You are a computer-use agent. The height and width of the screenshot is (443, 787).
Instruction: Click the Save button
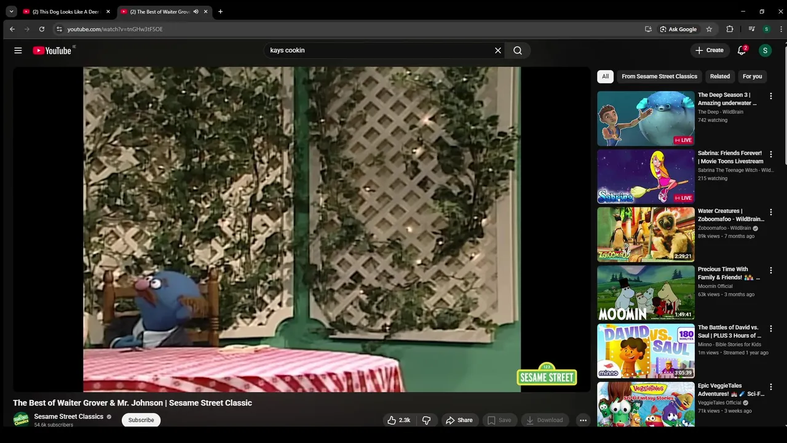click(x=499, y=420)
